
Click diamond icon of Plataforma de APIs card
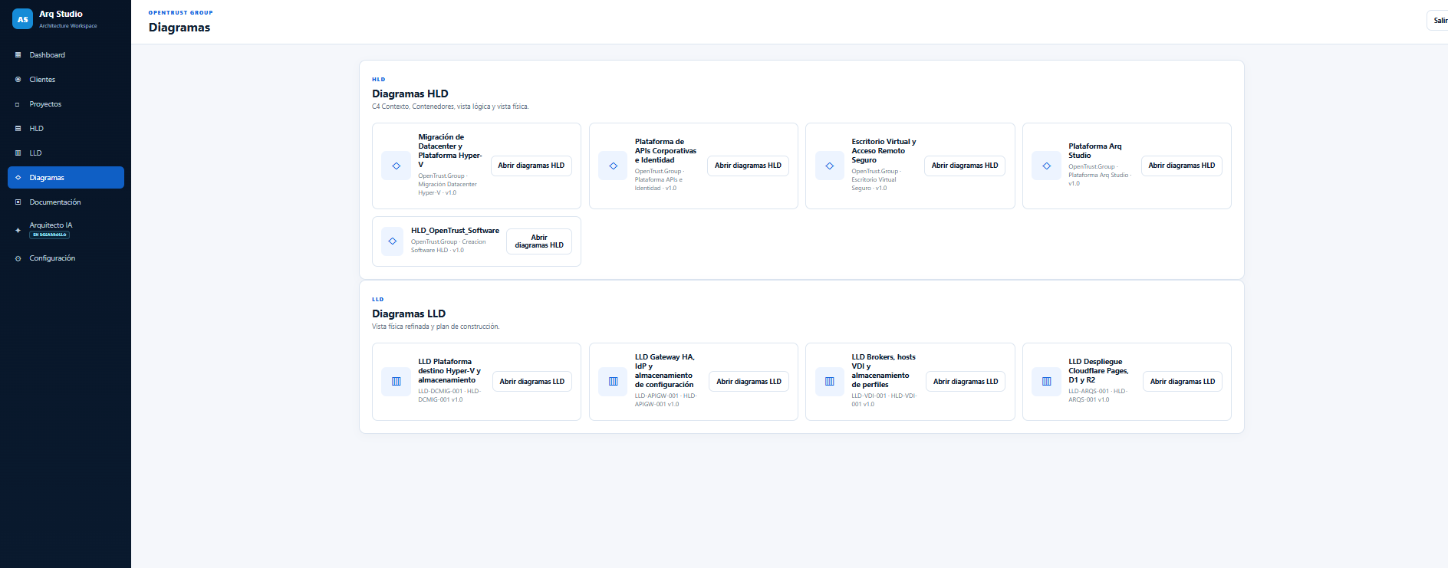[613, 166]
